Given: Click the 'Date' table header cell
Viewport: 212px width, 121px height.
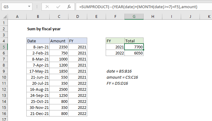Looking at the screenshot, I should 38,41.
